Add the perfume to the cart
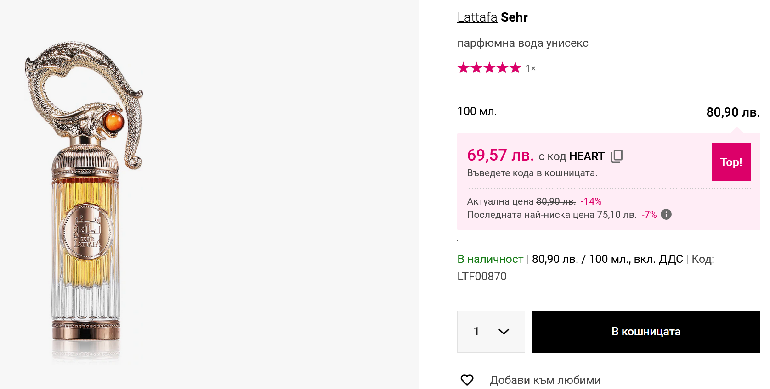Viewport: 770px width, 389px height. [x=646, y=332]
